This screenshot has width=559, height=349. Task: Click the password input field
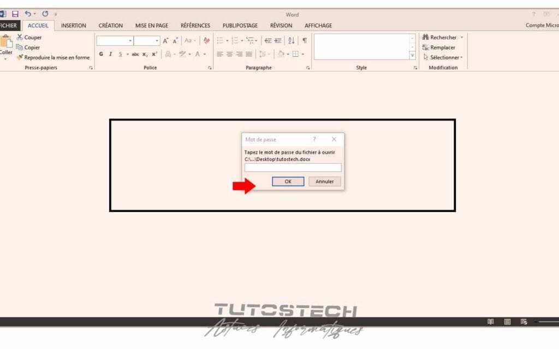tap(292, 167)
